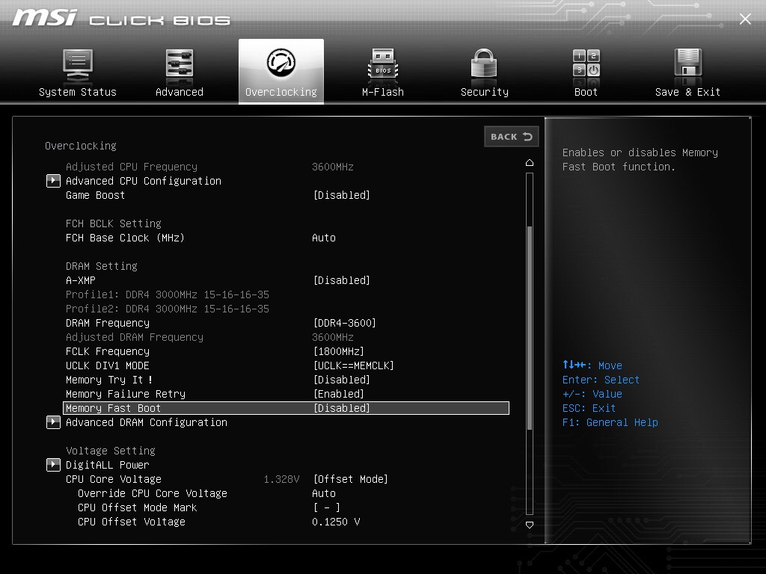Edit Override CPU Core Voltage Auto value
766x574 pixels.
coord(324,493)
